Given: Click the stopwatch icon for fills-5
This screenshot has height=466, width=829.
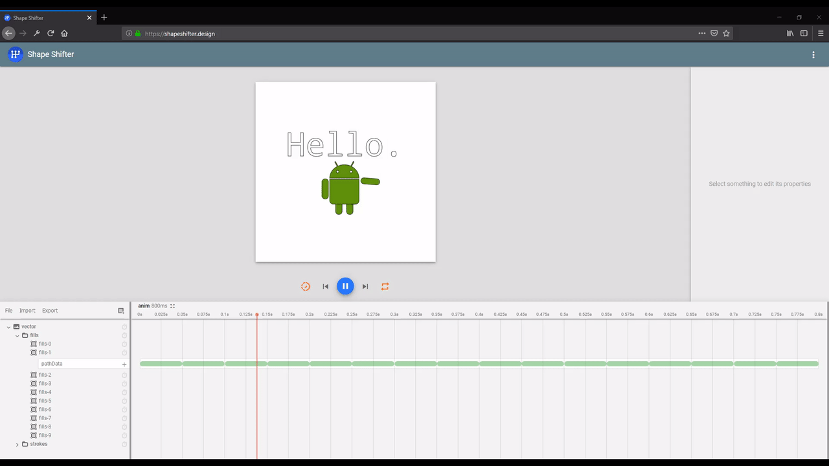Looking at the screenshot, I should [124, 401].
